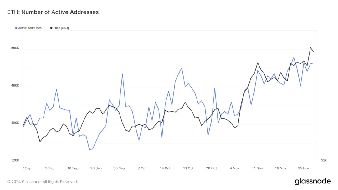Viewport: 338px width, 190px height.
Task: Toggle the Price [USD] legend label
Action: click(x=61, y=28)
